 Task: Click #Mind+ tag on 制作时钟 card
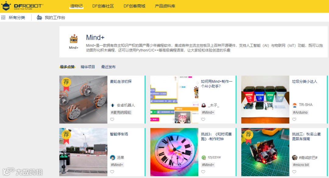[x=208, y=165]
